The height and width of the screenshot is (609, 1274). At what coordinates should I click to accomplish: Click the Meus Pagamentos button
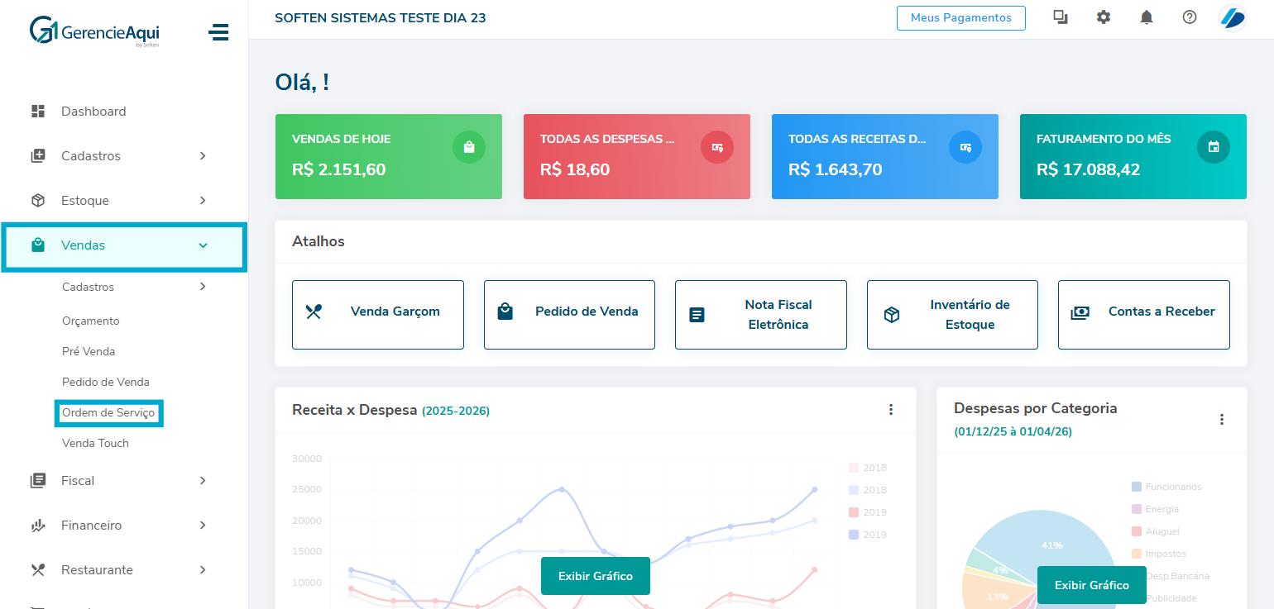[x=960, y=18]
